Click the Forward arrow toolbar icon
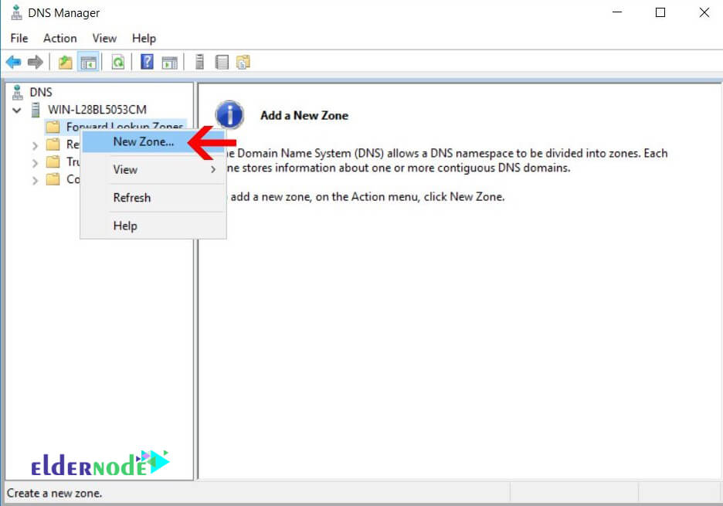723x506 pixels. [x=35, y=62]
